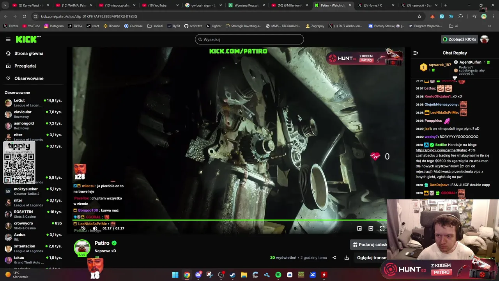Replay the clip with the replay icon

83,228
